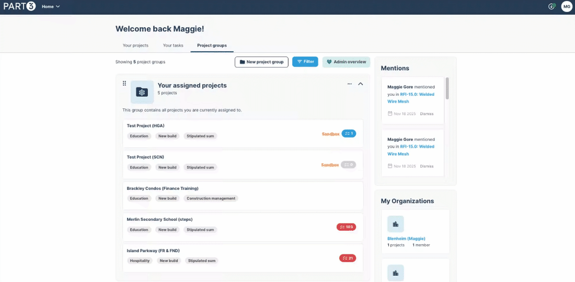This screenshot has width=575, height=282.
Task: Open the three-dot menu of Your assigned projects
Action: [x=350, y=84]
